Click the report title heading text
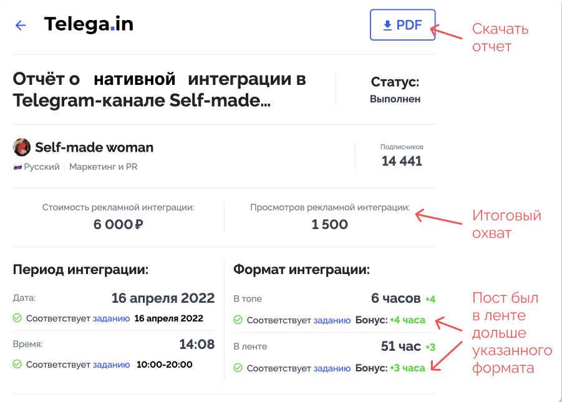Image resolution: width=562 pixels, height=402 pixels. click(160, 90)
